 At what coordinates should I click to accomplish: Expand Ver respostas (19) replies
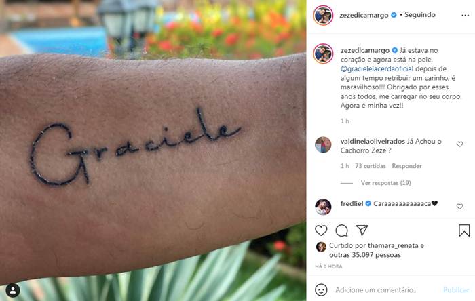(385, 183)
